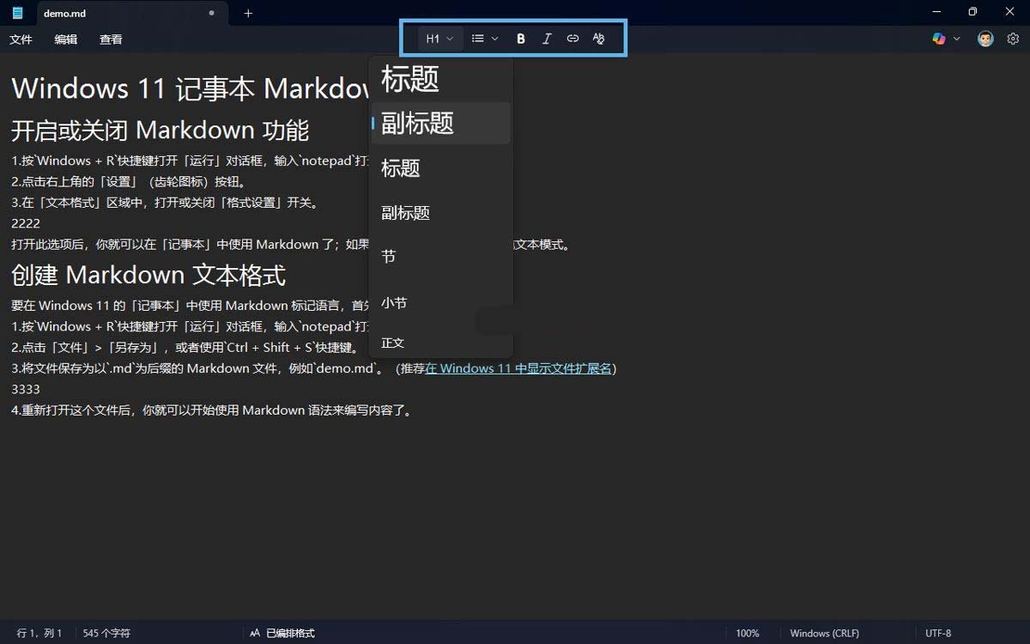The width and height of the screenshot is (1030, 644).
Task: Choose the 正文 body text option
Action: (x=441, y=343)
